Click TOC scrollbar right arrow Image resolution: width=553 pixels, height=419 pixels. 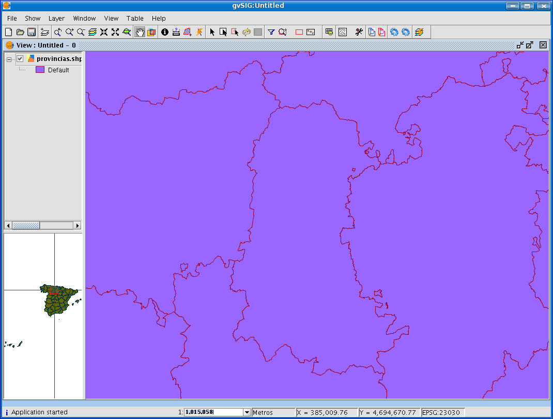(x=77, y=225)
